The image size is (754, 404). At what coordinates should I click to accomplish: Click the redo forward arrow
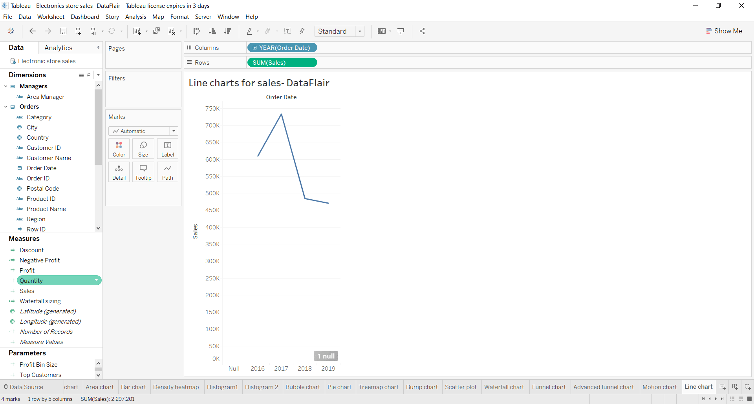coord(48,31)
